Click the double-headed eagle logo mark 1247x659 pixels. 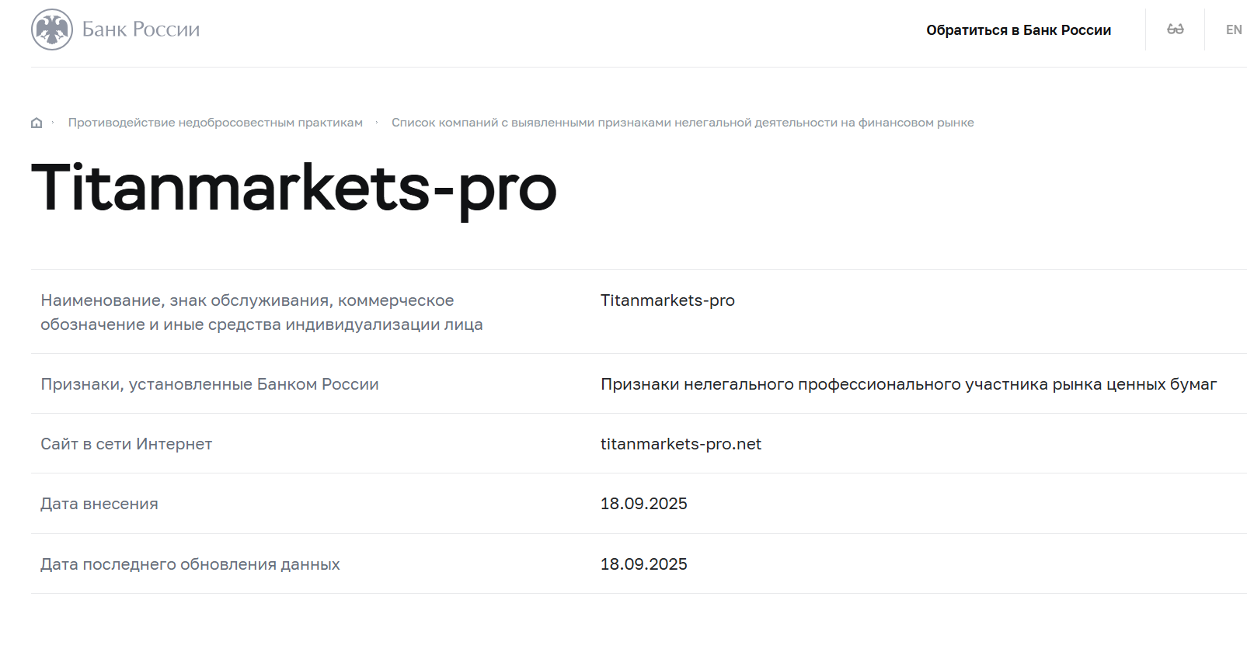tap(51, 29)
